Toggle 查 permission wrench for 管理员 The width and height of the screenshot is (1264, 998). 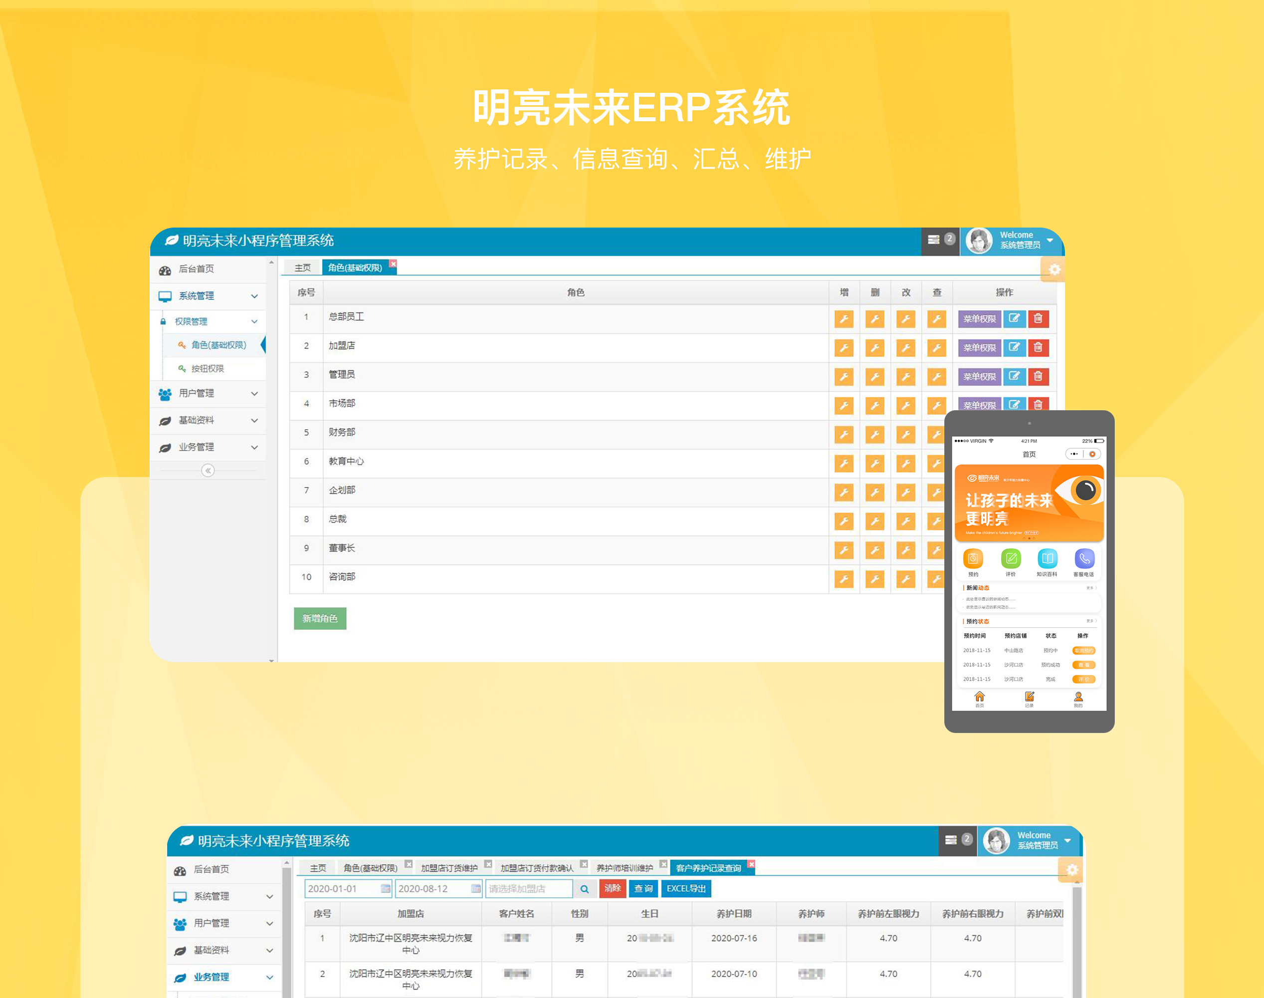pyautogui.click(x=936, y=377)
